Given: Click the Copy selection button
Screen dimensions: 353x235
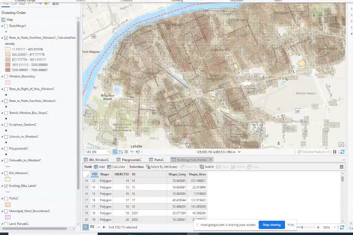Looking at the screenshot, I should pyautogui.click(x=253, y=167).
